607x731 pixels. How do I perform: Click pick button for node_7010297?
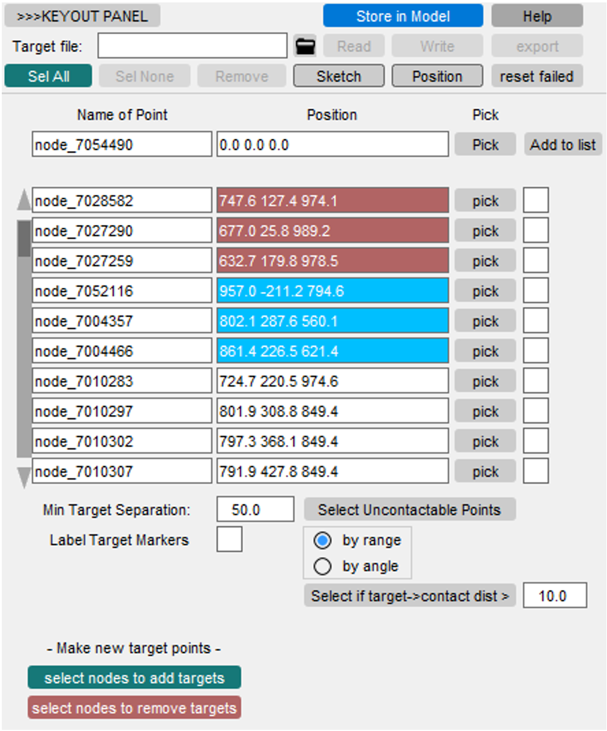pyautogui.click(x=485, y=411)
